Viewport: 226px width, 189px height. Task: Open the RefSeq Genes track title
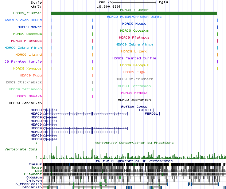pos(134,107)
